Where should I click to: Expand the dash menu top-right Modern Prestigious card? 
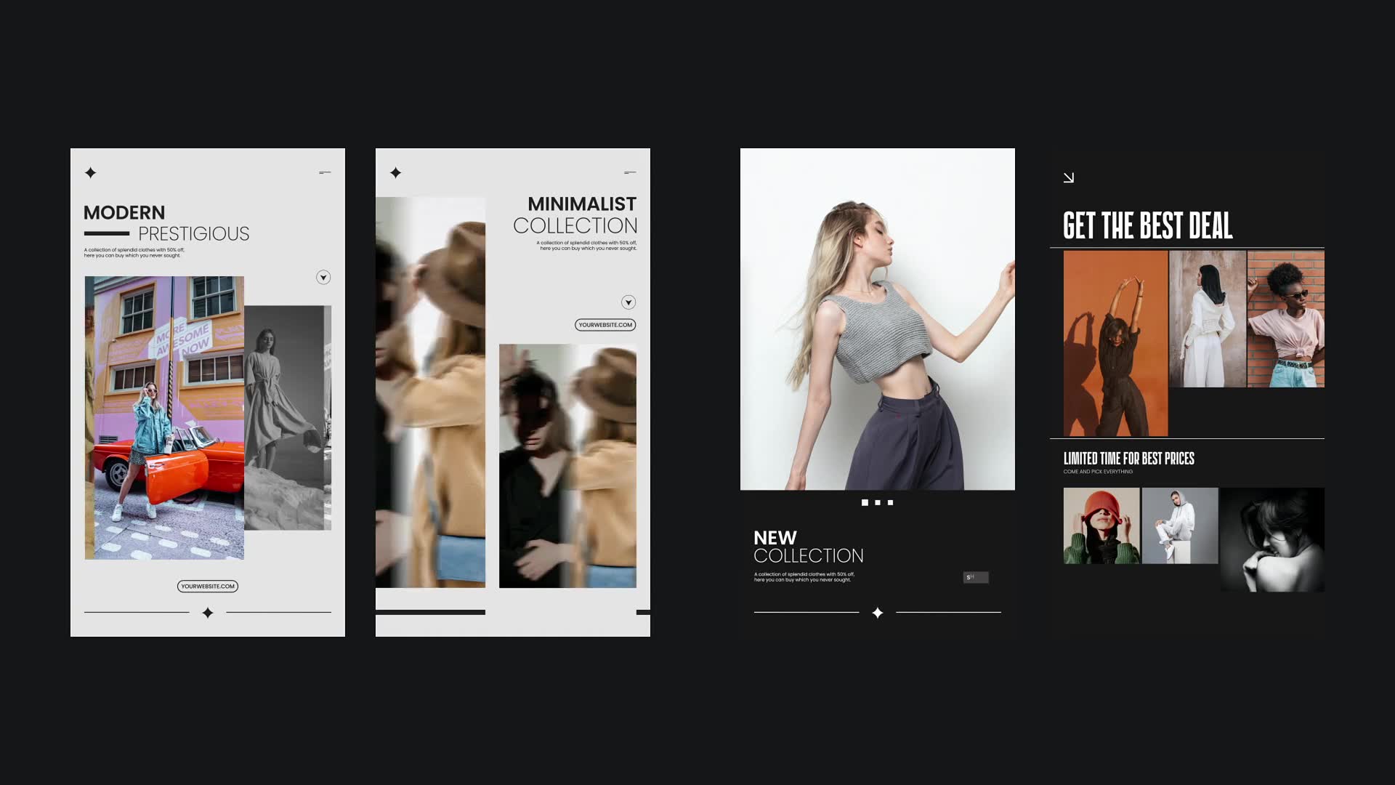coord(325,172)
